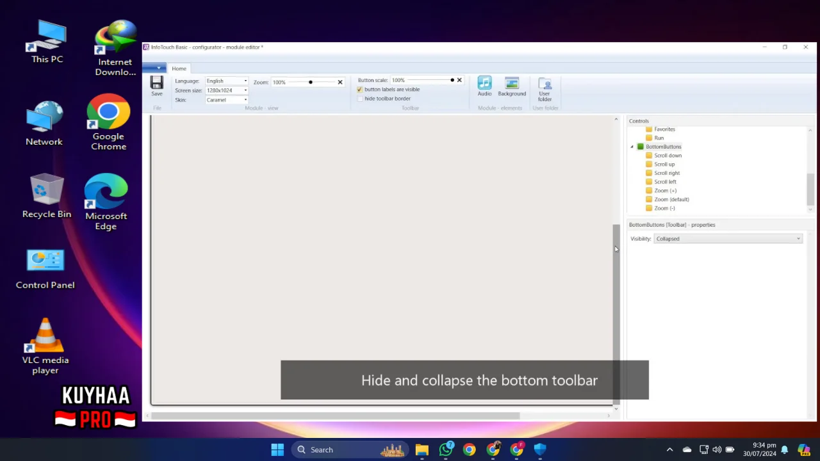
Task: Select Zoom (+) in Controls tree
Action: (x=665, y=190)
